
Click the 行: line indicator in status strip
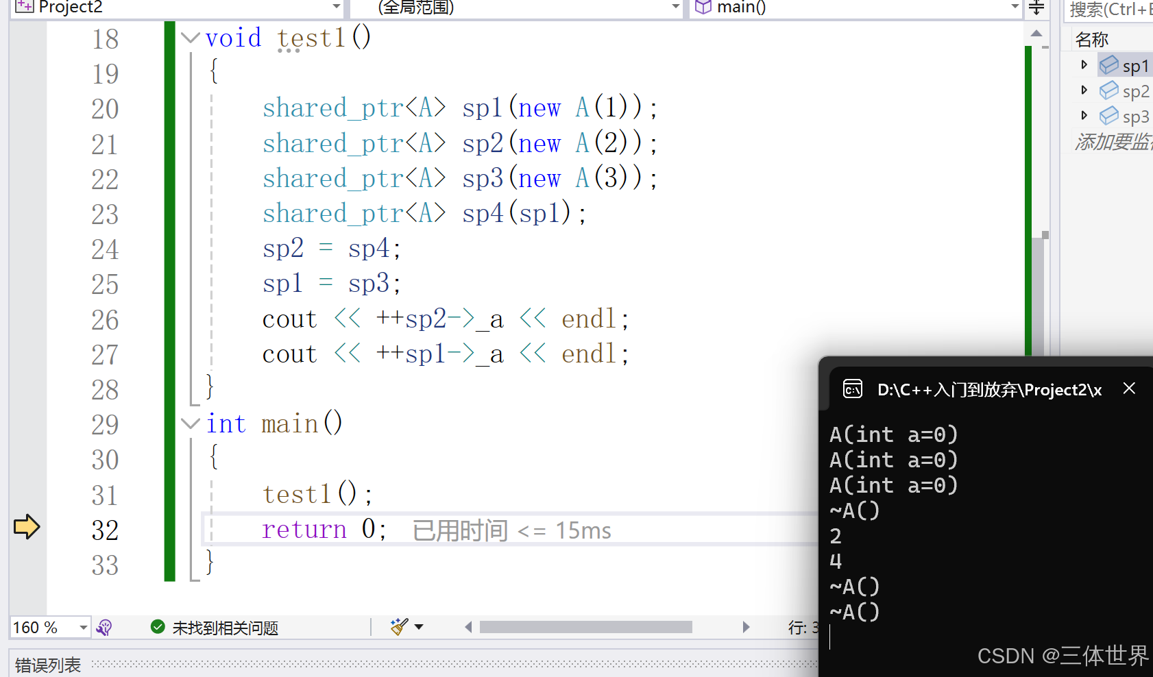tap(803, 627)
